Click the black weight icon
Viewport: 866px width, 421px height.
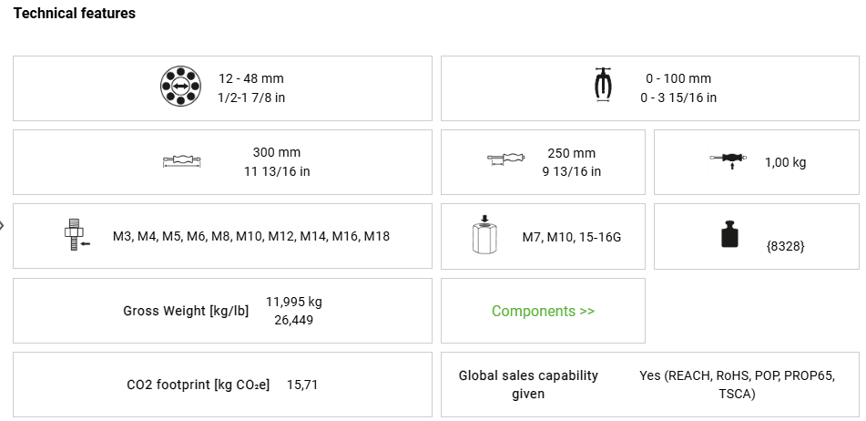729,235
